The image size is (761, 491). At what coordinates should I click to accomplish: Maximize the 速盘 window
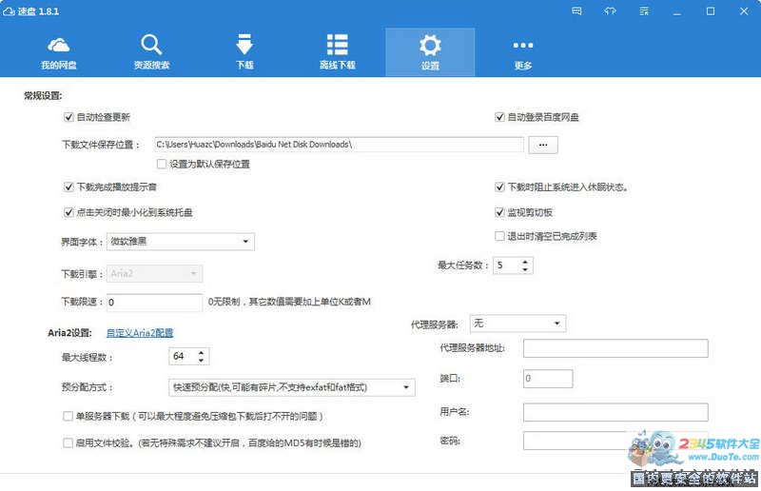coord(711,11)
